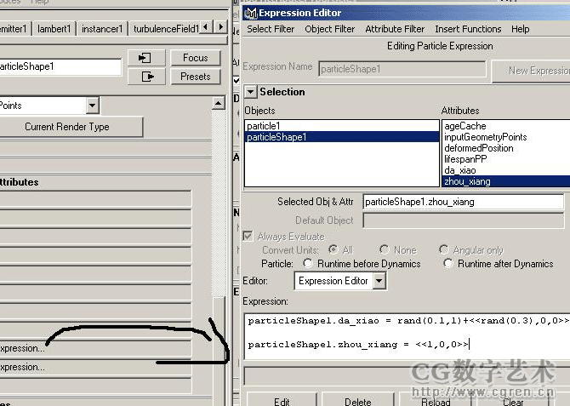Screen dimensions: 570x406
Task: Click the New Expression button
Action: (531, 71)
